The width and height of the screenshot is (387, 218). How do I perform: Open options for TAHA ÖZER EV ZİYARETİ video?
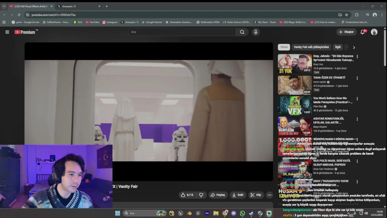tap(357, 78)
